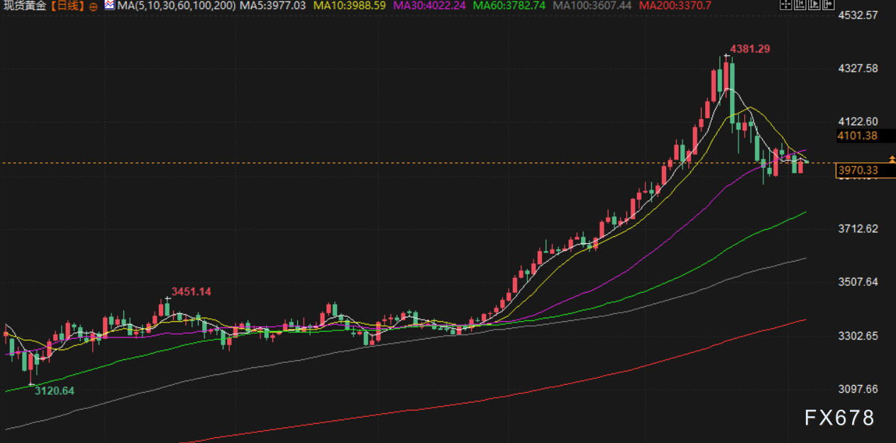Click the 3120.64 low price marker

click(x=55, y=391)
